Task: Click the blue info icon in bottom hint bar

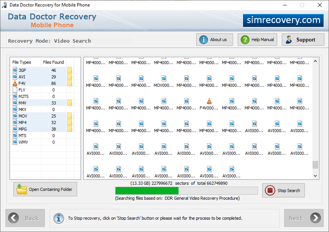Action: pyautogui.click(x=59, y=218)
